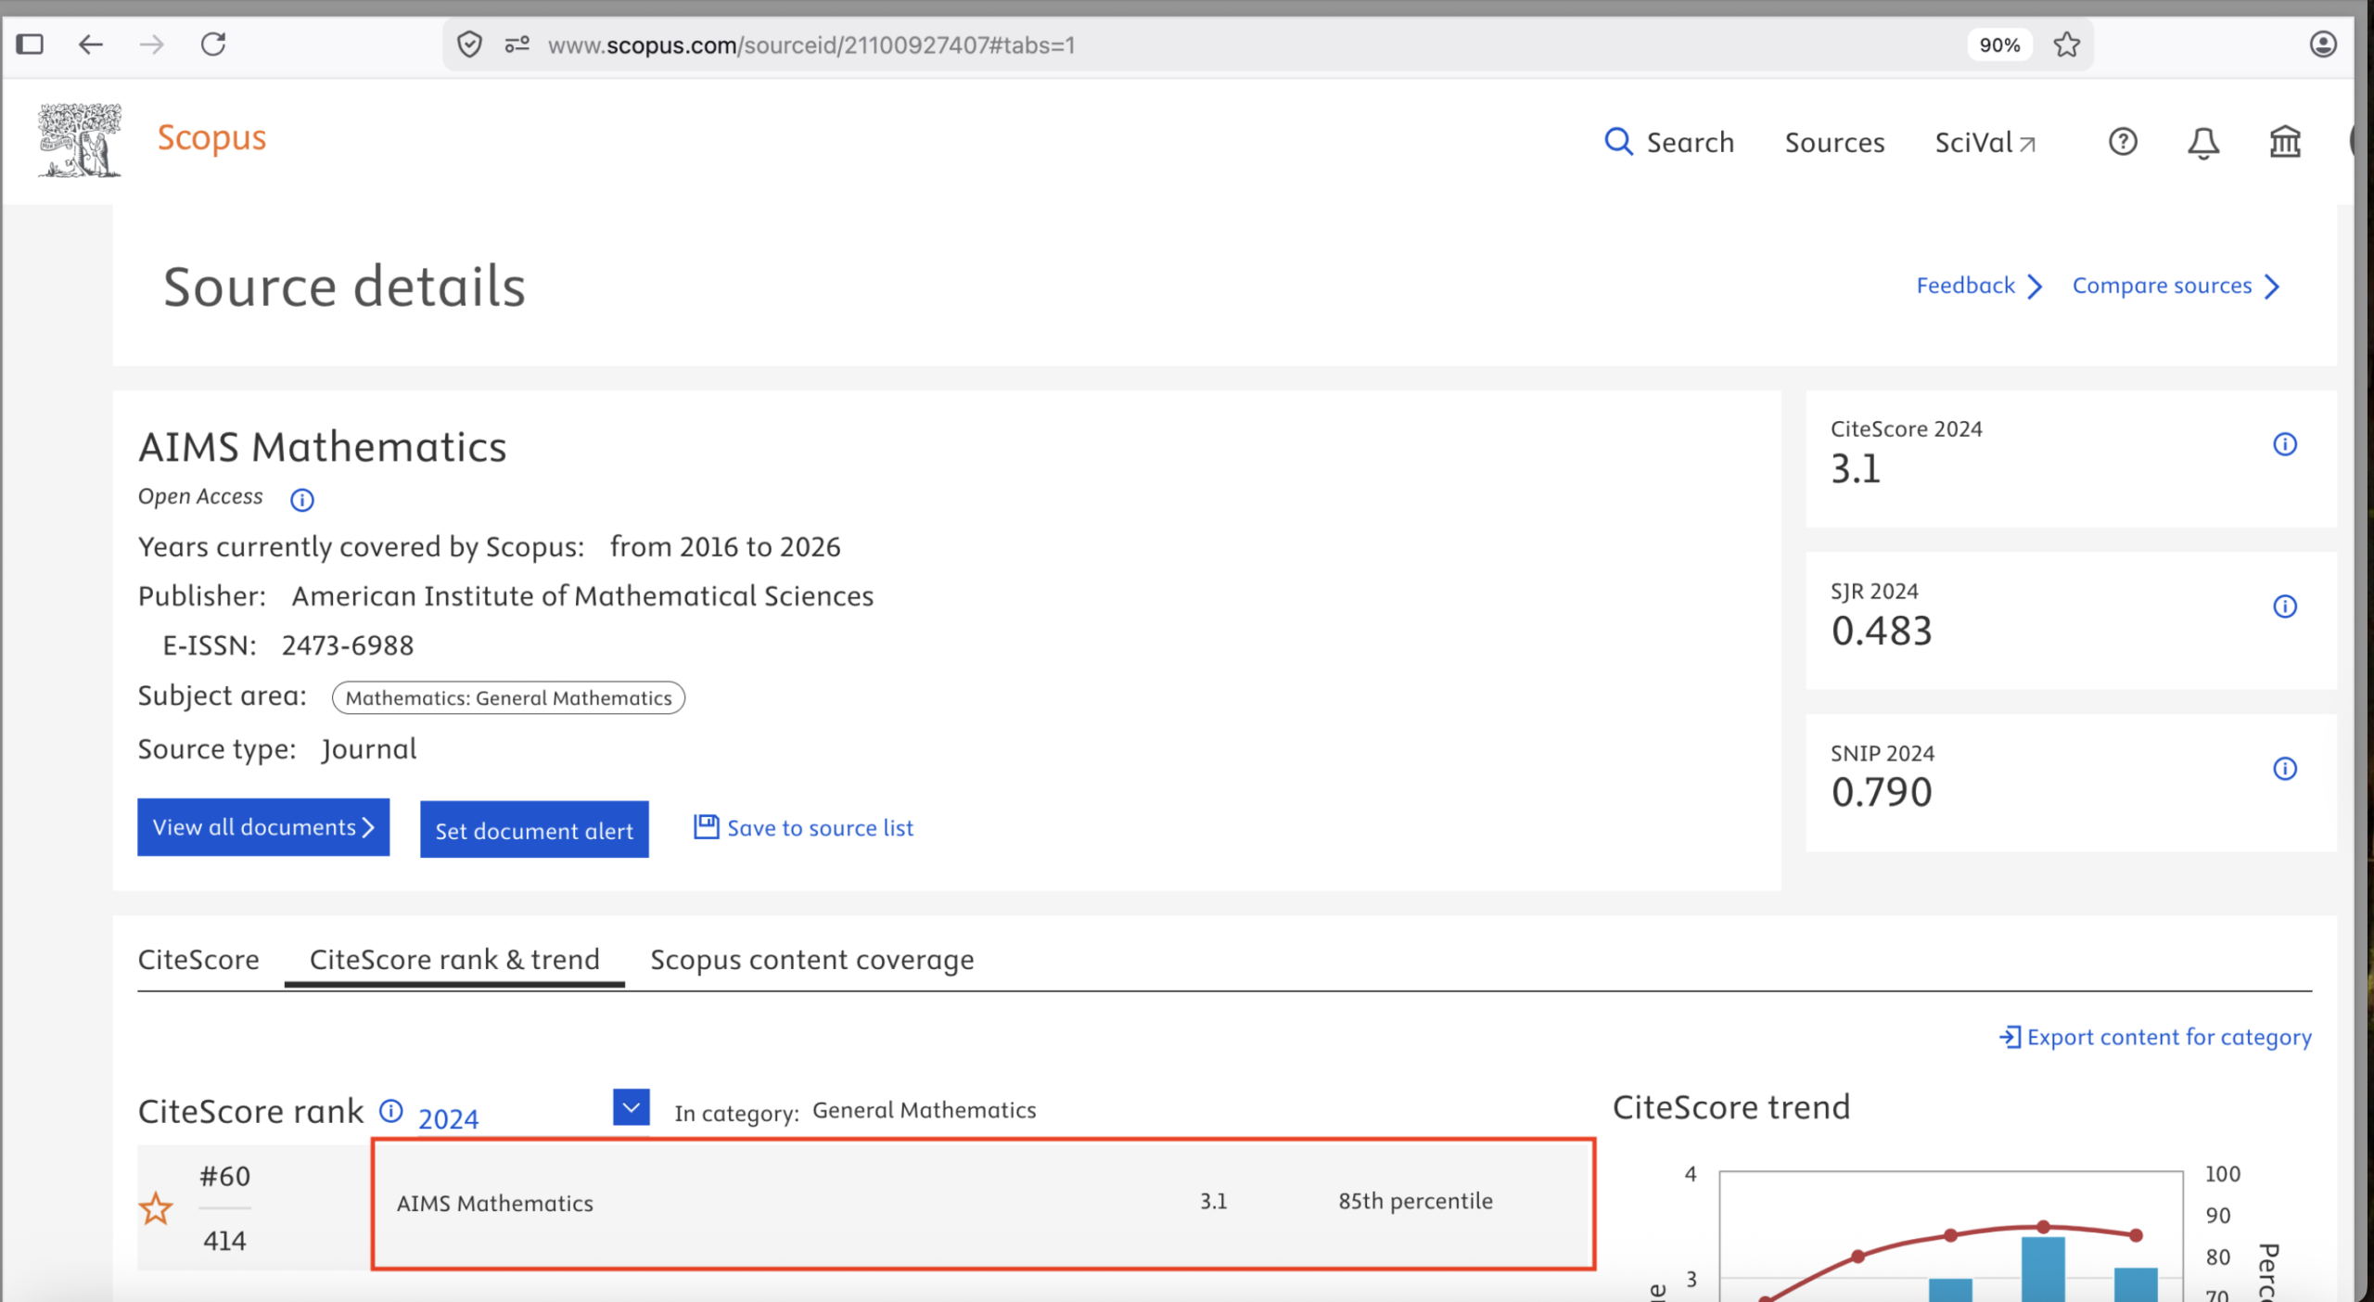Click the 85th percentile text

(x=1415, y=1202)
